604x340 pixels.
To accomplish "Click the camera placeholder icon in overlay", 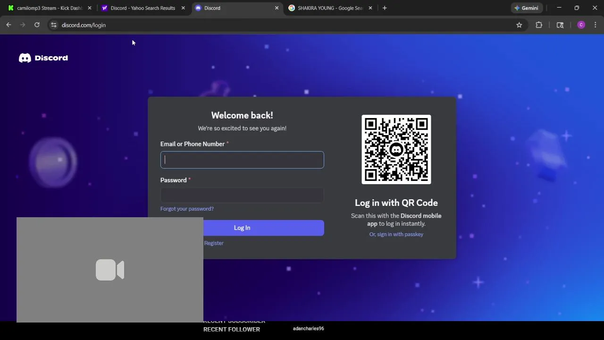I will (x=110, y=270).
